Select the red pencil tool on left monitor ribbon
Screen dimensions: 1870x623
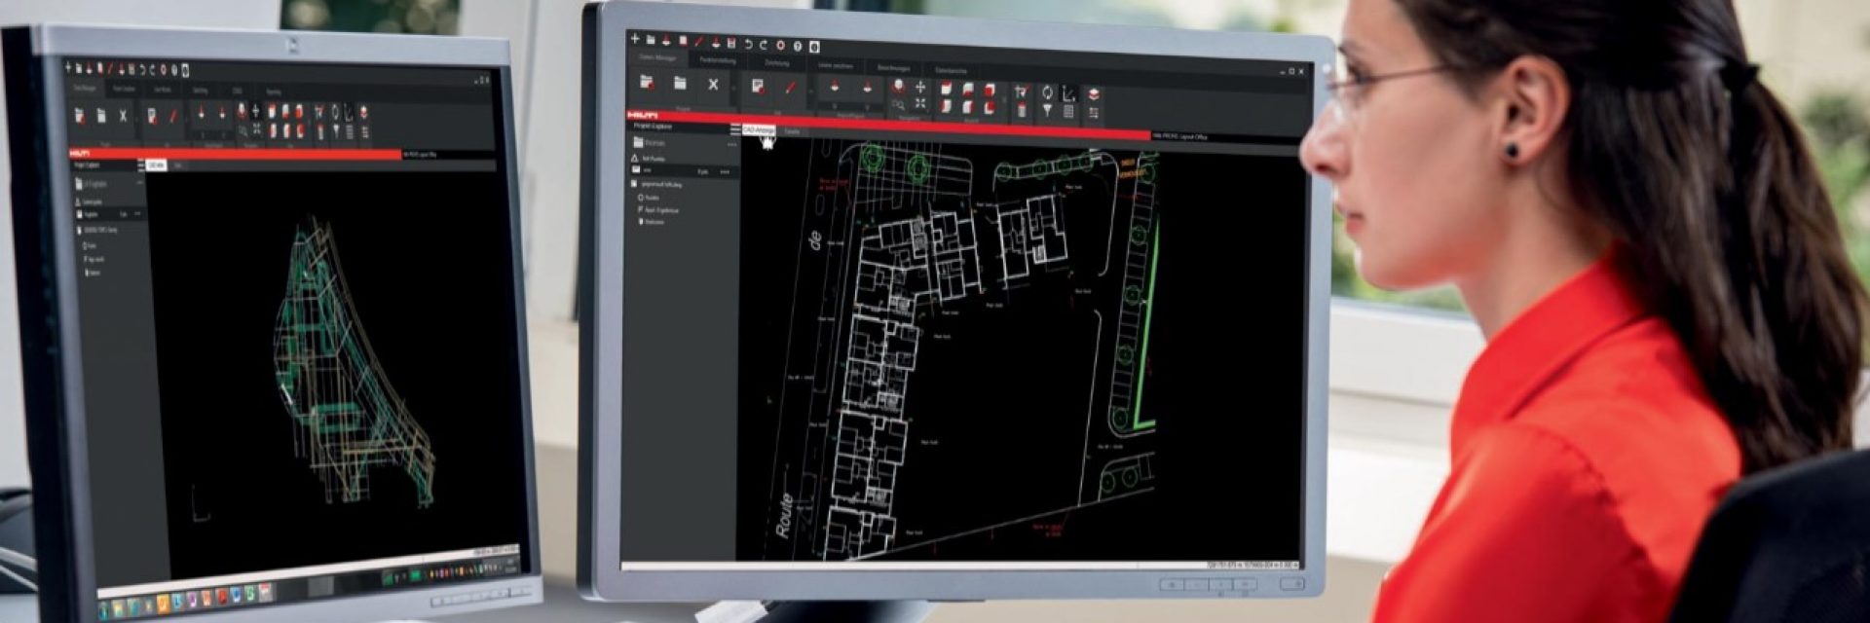[x=172, y=116]
